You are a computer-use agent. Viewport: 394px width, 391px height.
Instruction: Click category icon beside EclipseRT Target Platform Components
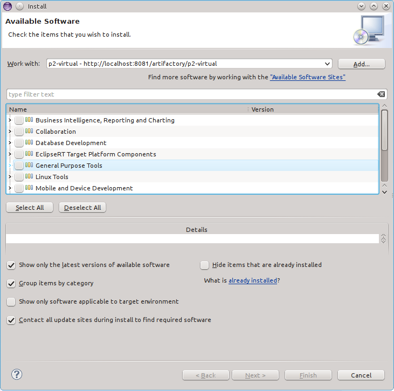click(x=29, y=154)
